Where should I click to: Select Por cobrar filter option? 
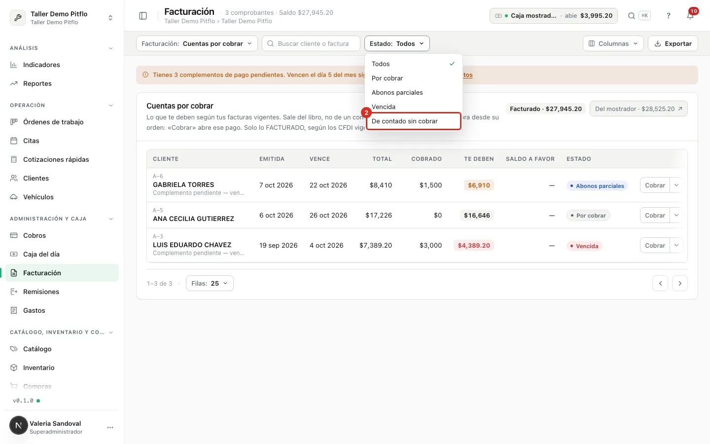pos(413,78)
